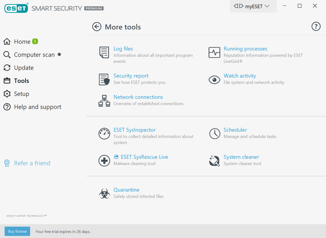The height and width of the screenshot is (238, 326).
Task: Click the Running processes pulse icon
Action: [x=214, y=52]
